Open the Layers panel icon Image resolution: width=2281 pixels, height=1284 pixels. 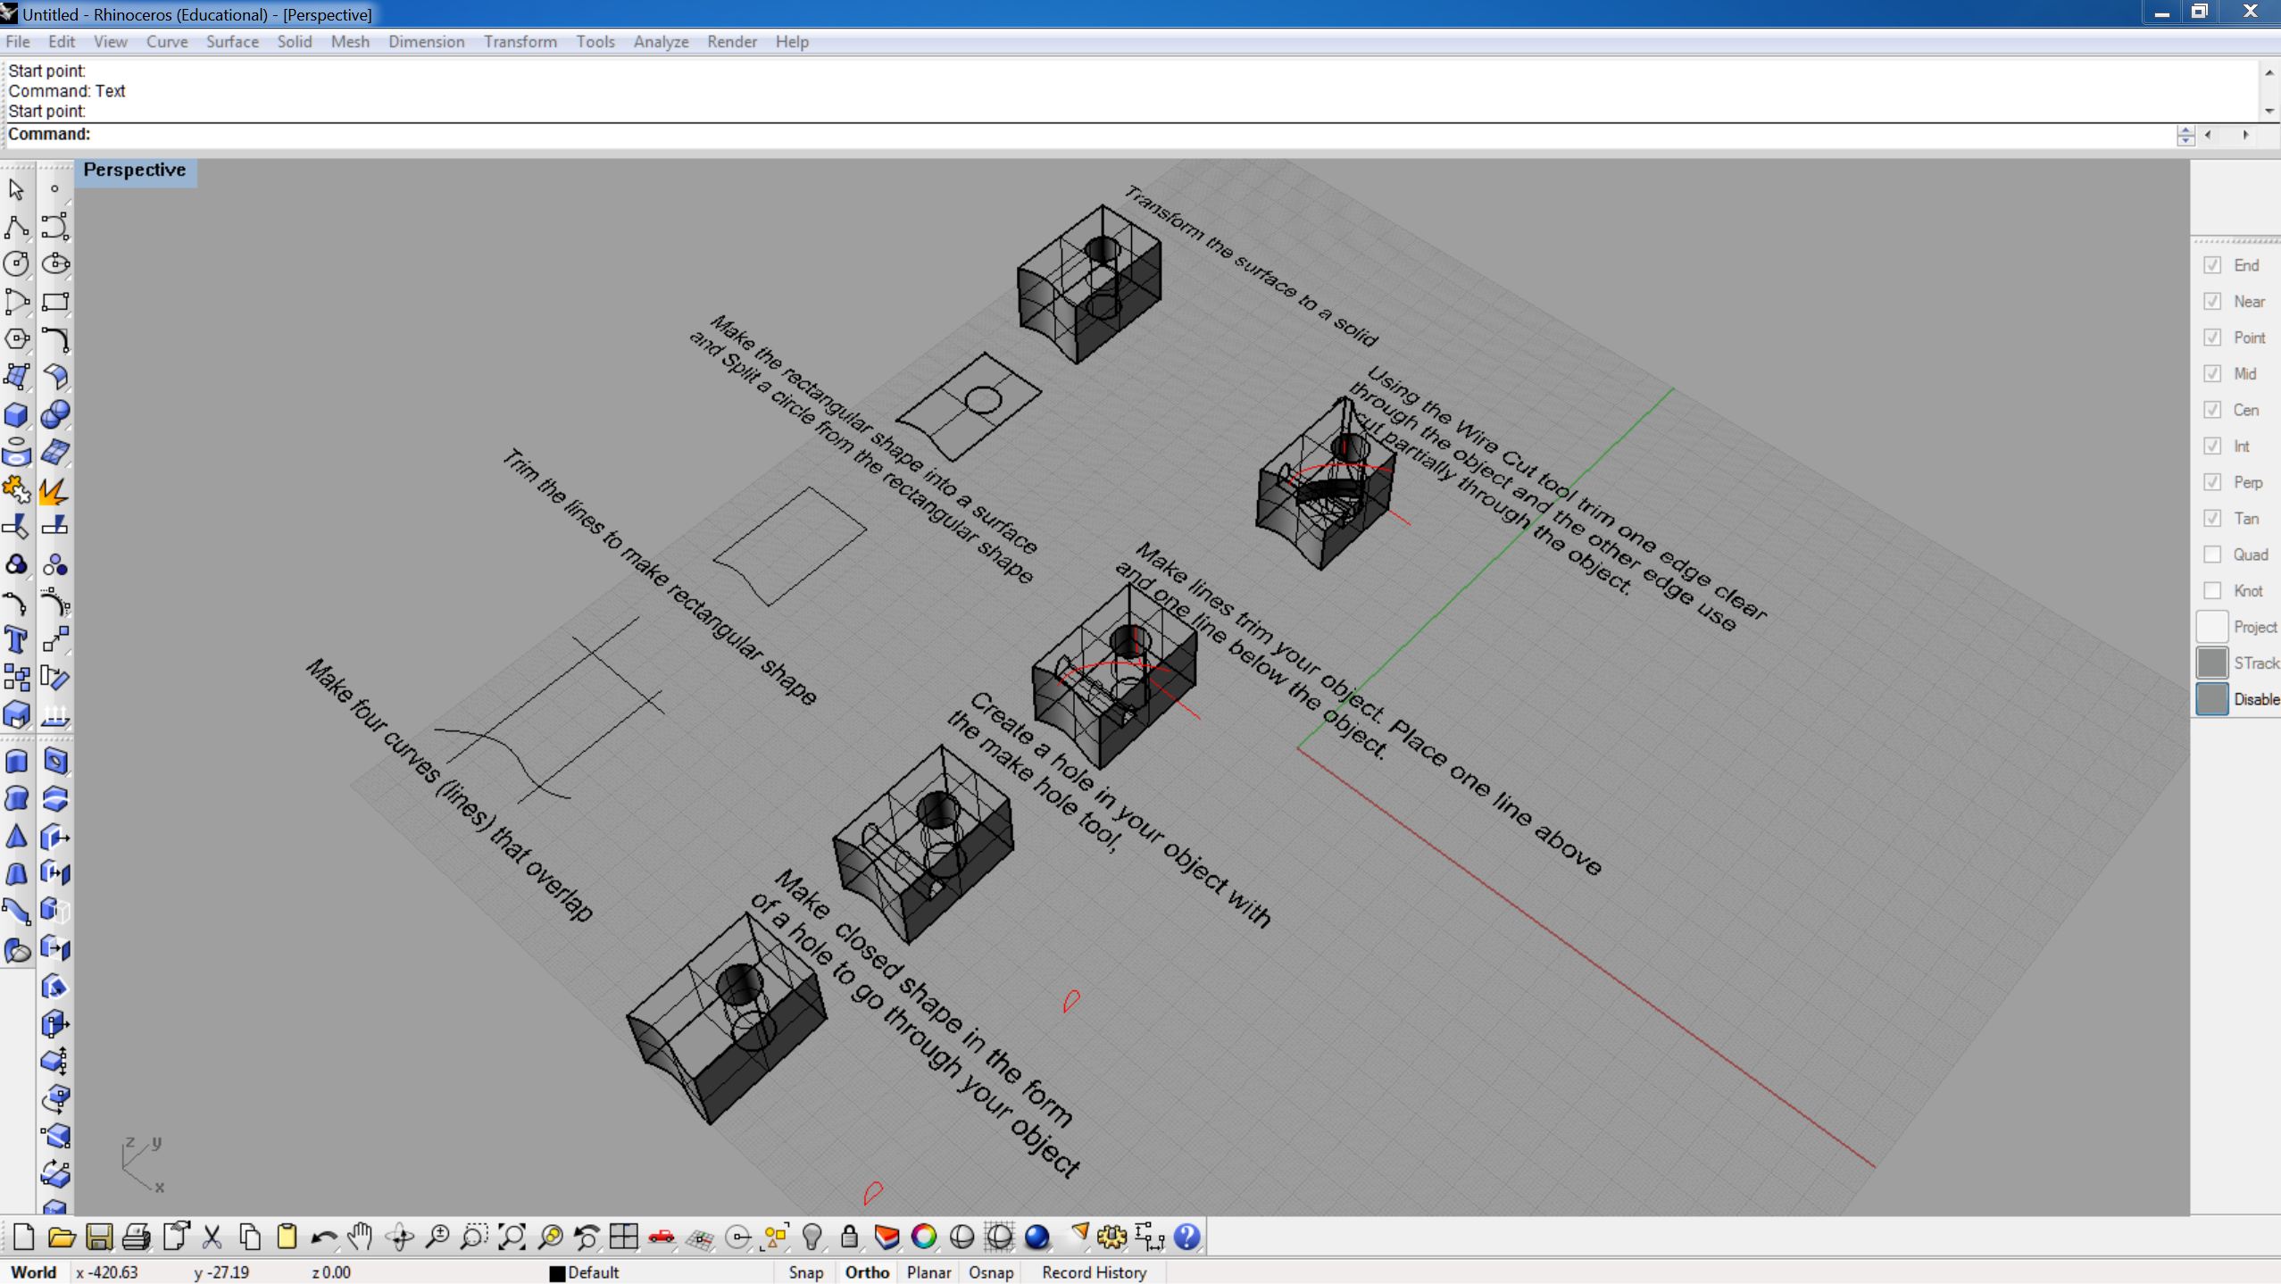click(x=887, y=1237)
